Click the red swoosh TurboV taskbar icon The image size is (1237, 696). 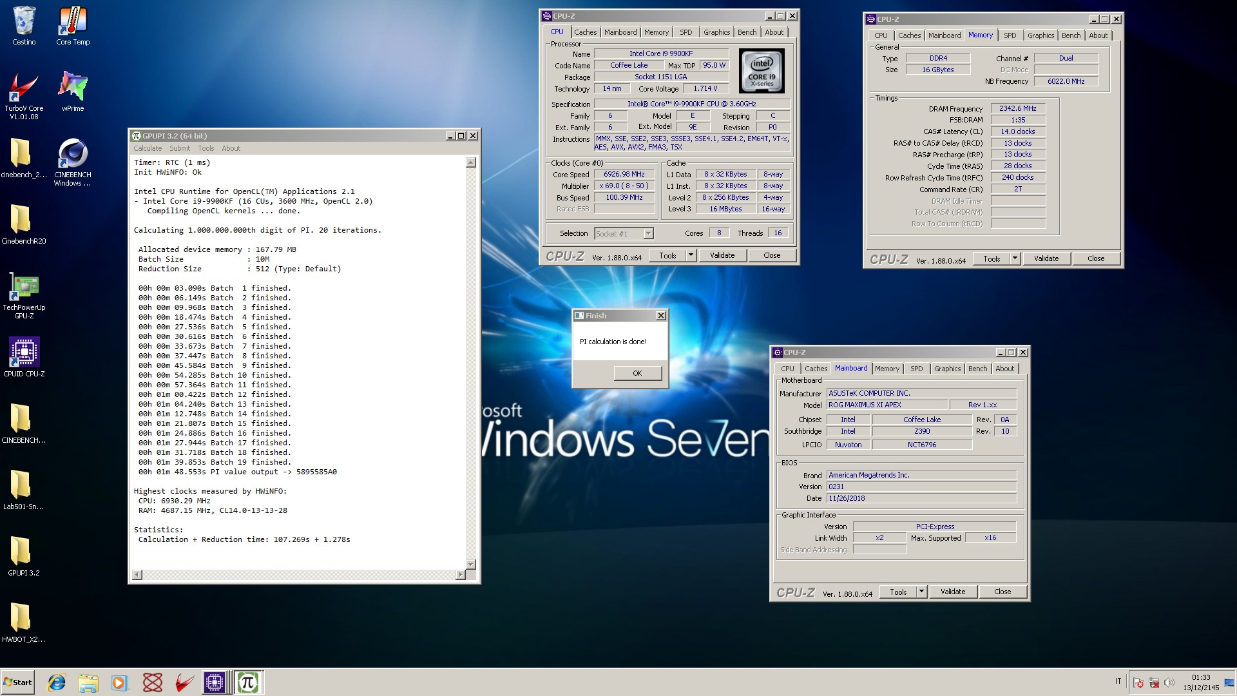pos(184,682)
